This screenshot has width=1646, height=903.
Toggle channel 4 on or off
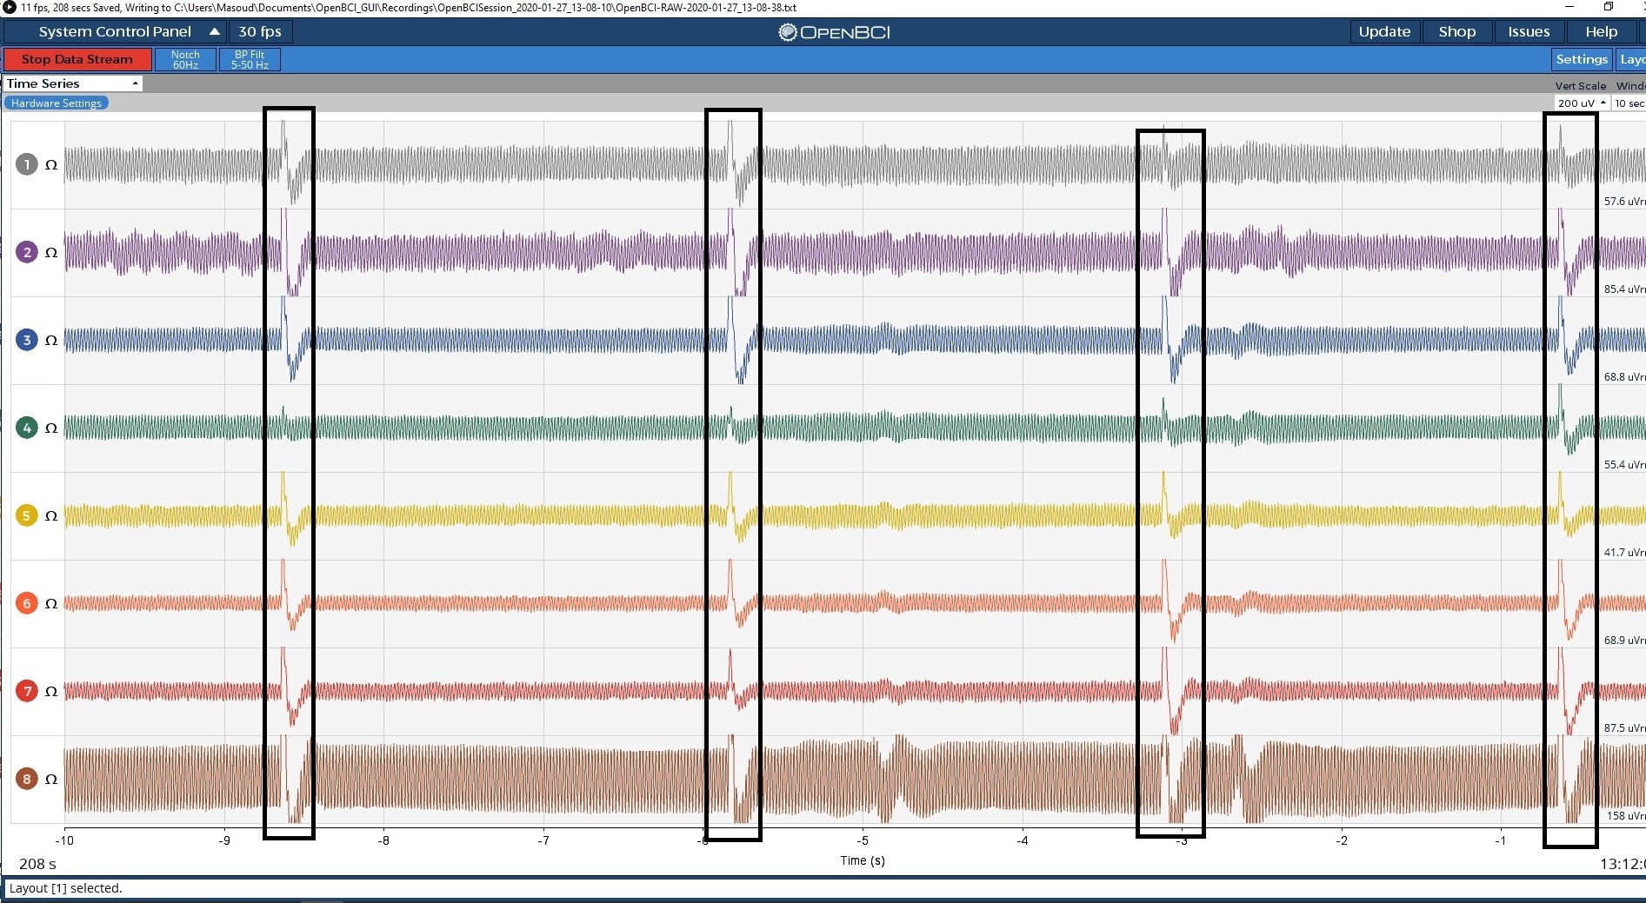(x=27, y=428)
